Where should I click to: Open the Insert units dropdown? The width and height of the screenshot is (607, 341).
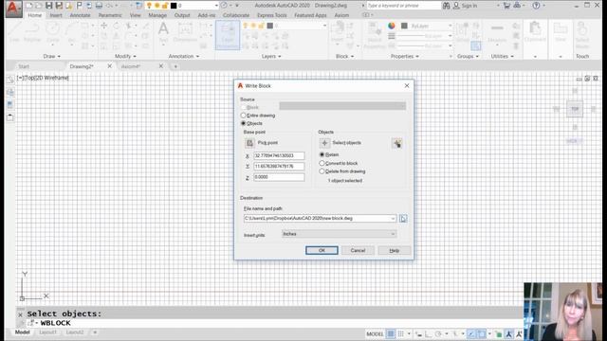(x=340, y=234)
